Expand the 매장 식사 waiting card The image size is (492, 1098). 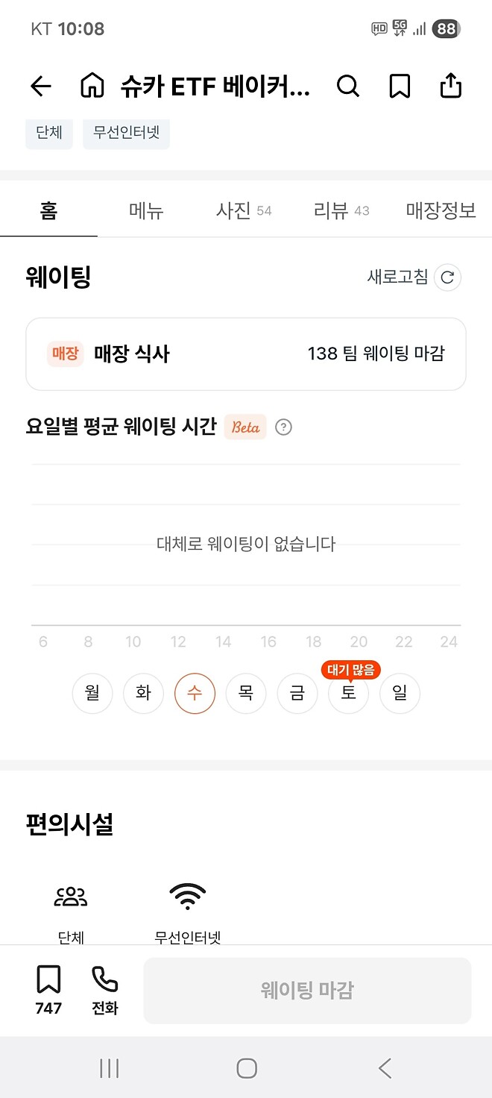(x=245, y=354)
